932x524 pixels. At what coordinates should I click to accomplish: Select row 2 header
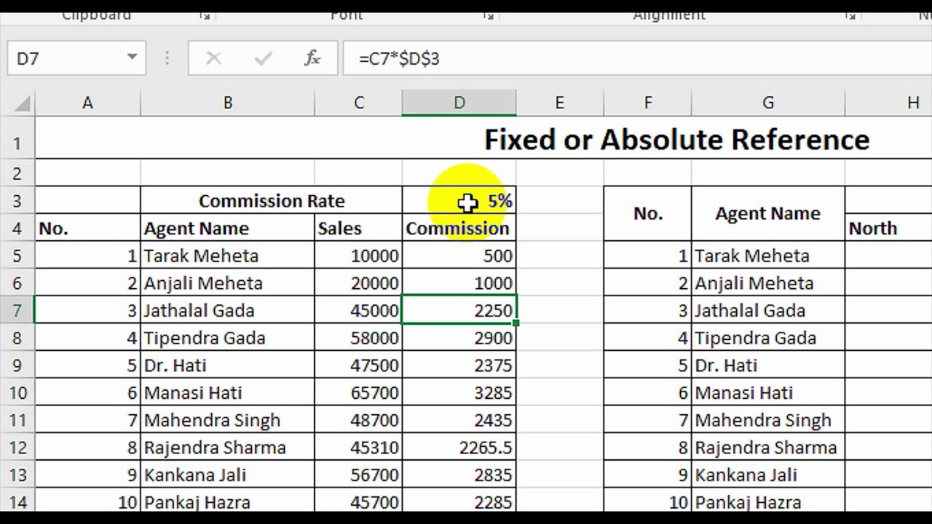pos(17,173)
